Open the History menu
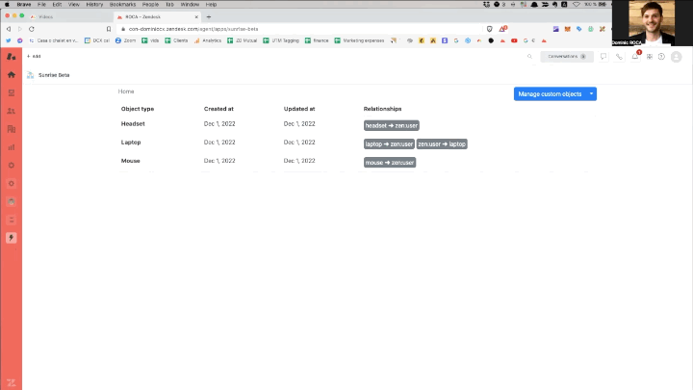The width and height of the screenshot is (693, 390). point(94,4)
